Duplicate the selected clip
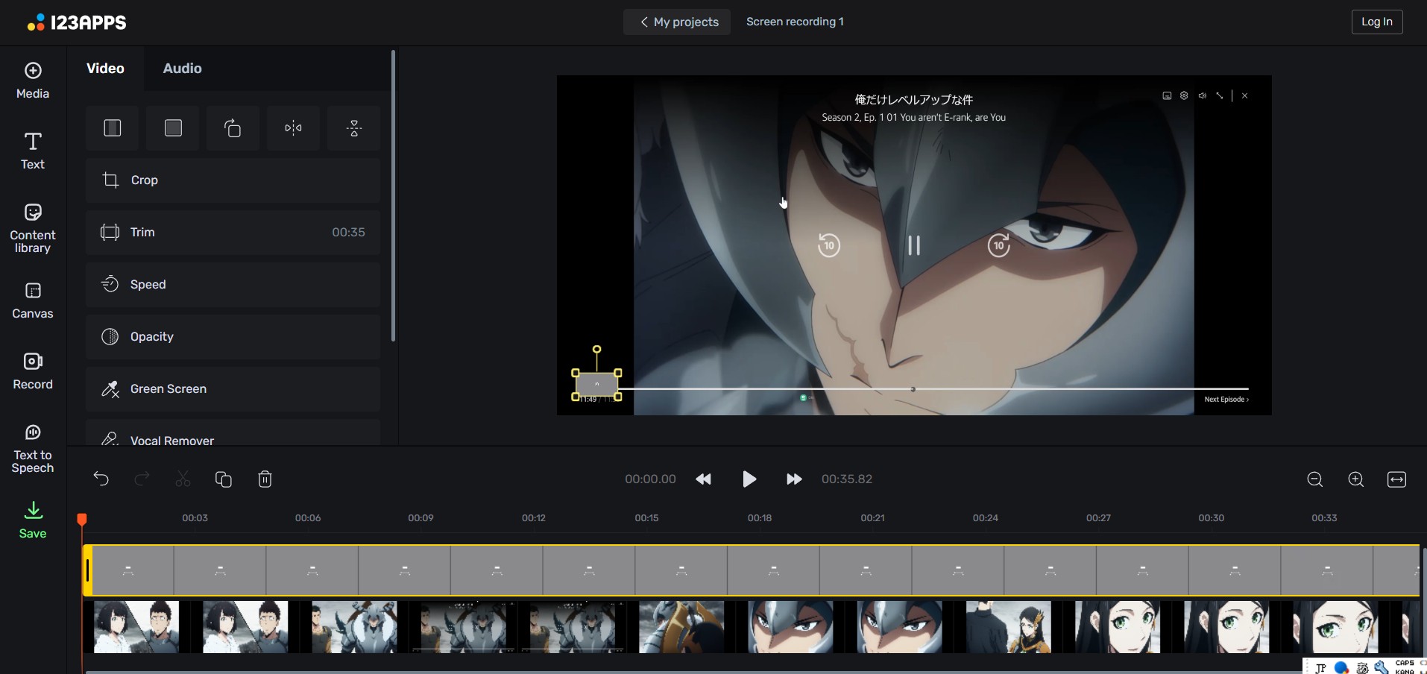 point(224,479)
